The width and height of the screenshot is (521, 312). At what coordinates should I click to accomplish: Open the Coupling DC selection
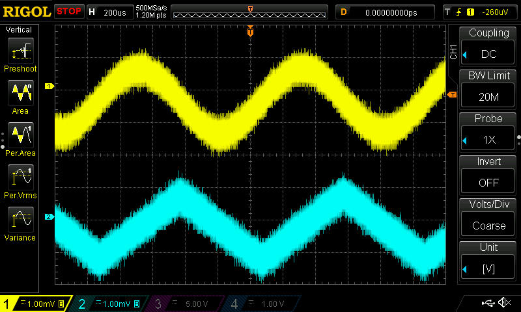click(x=488, y=45)
